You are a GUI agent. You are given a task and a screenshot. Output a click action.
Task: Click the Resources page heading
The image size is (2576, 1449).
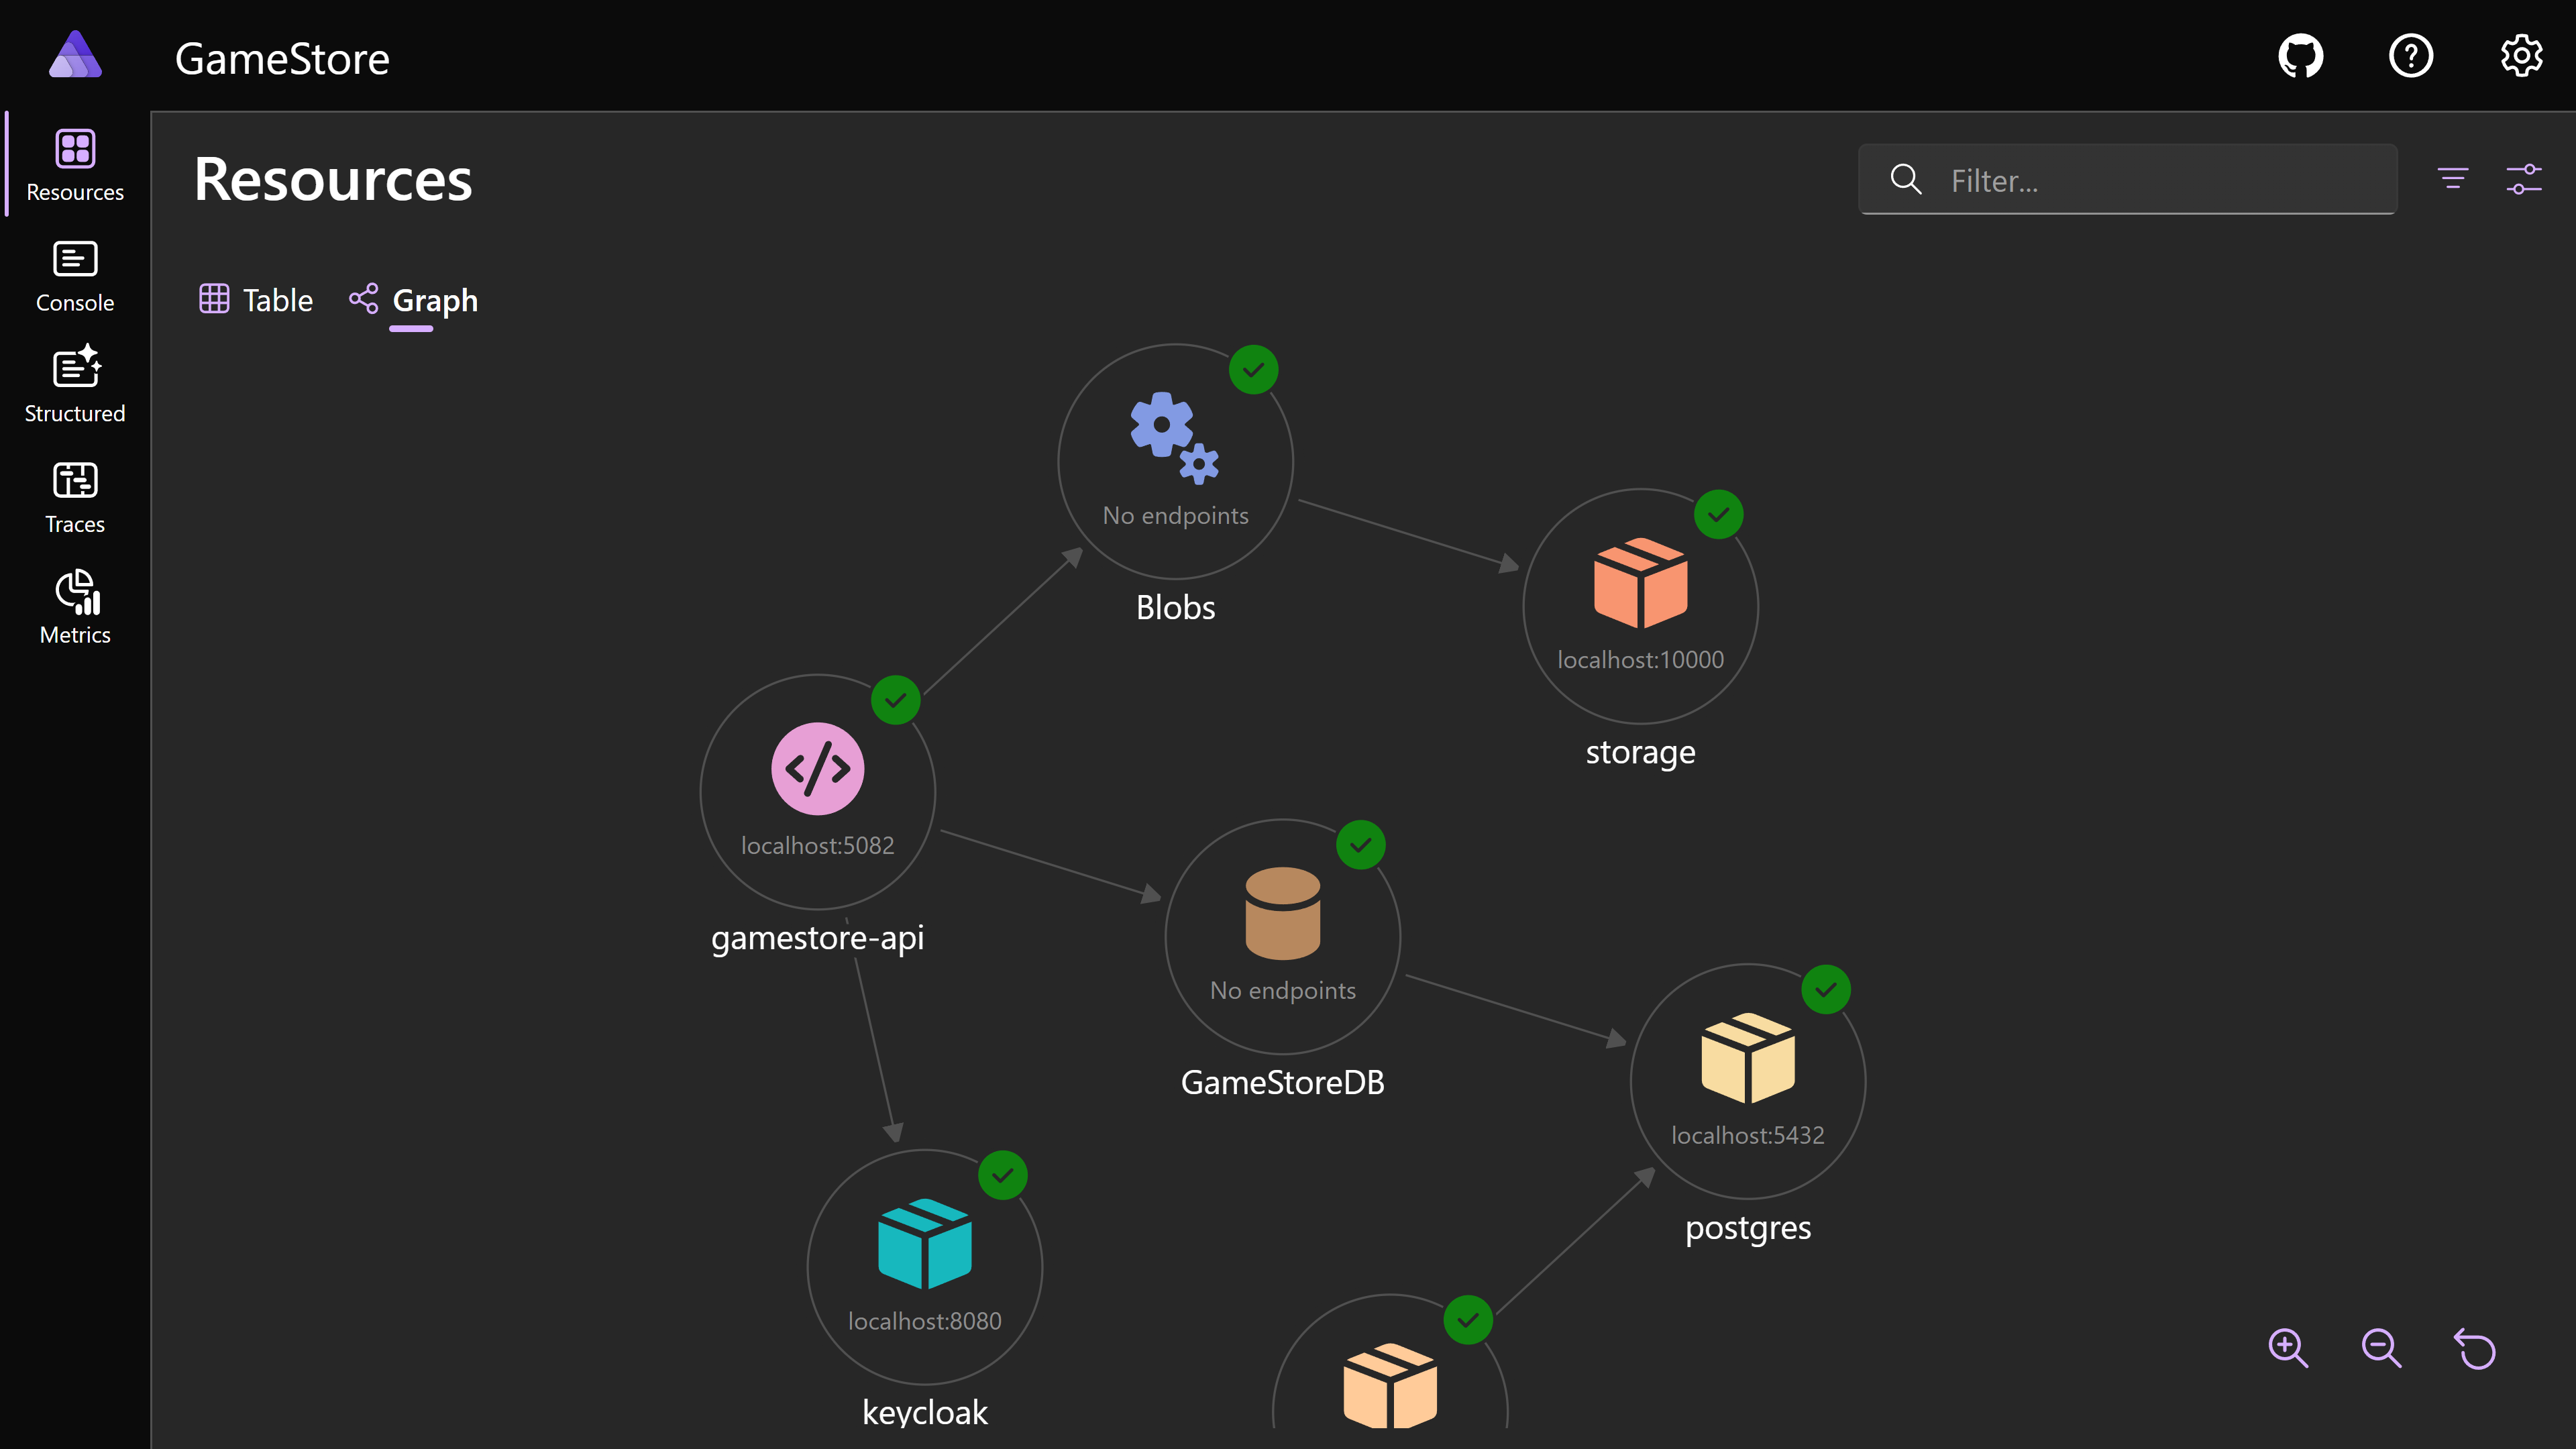[333, 180]
